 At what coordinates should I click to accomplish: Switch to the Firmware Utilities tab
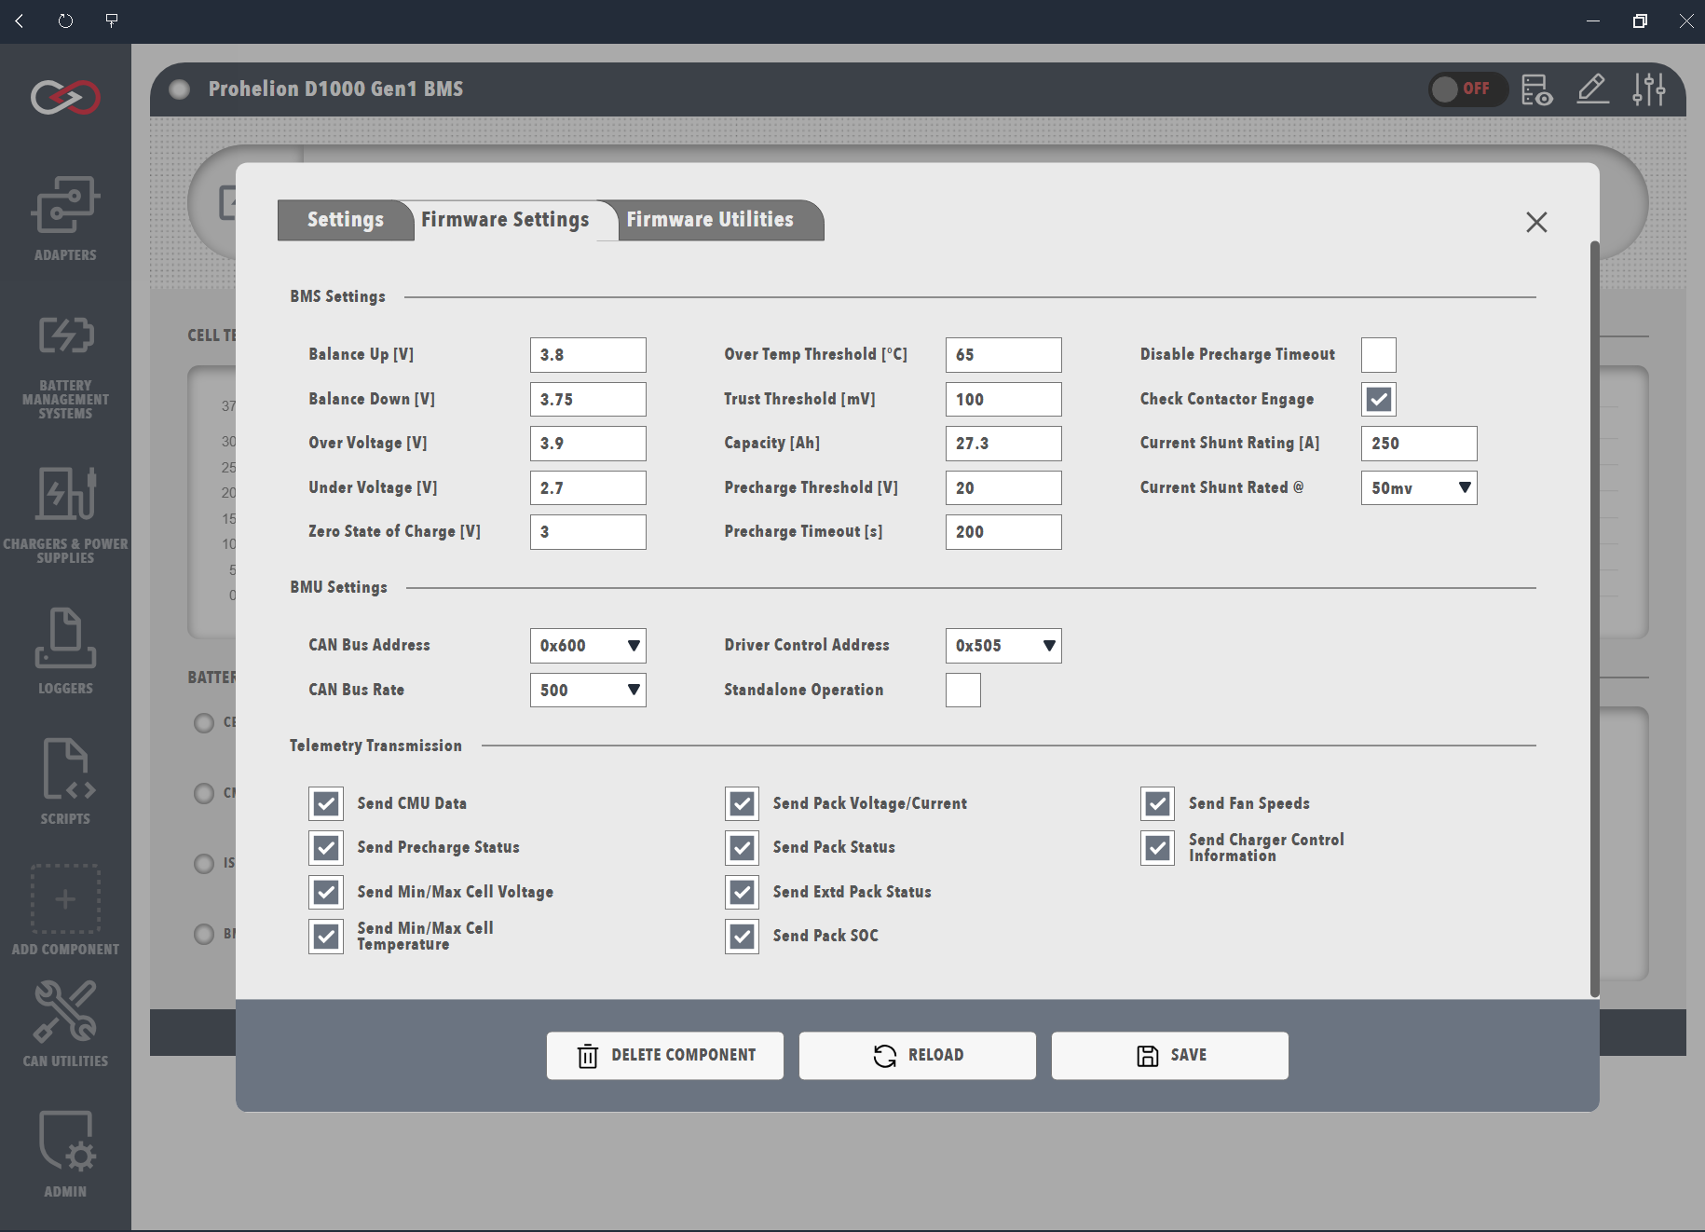point(710,220)
